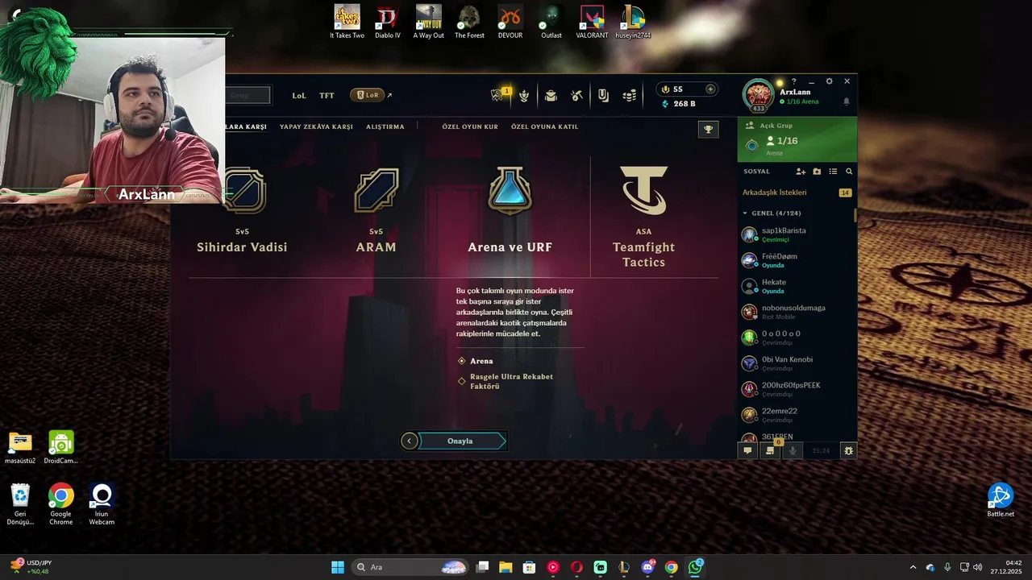Open the Clash tournaments icon
This screenshot has width=1032, height=580.
pos(498,95)
